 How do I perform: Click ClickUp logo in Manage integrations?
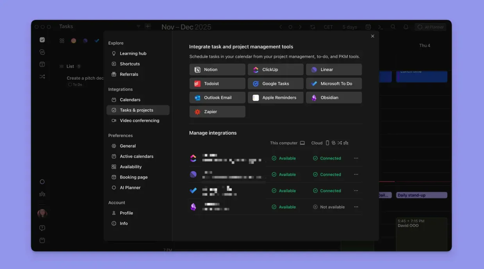(x=193, y=158)
